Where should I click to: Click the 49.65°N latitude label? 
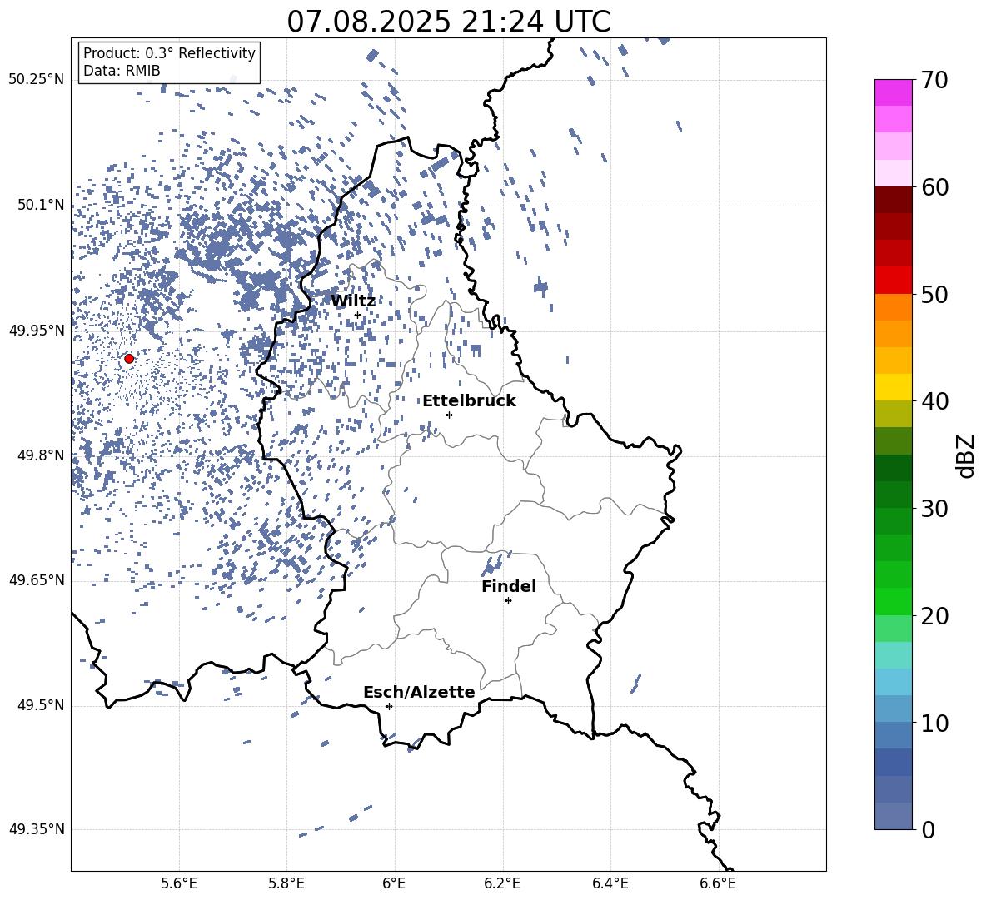(x=37, y=580)
